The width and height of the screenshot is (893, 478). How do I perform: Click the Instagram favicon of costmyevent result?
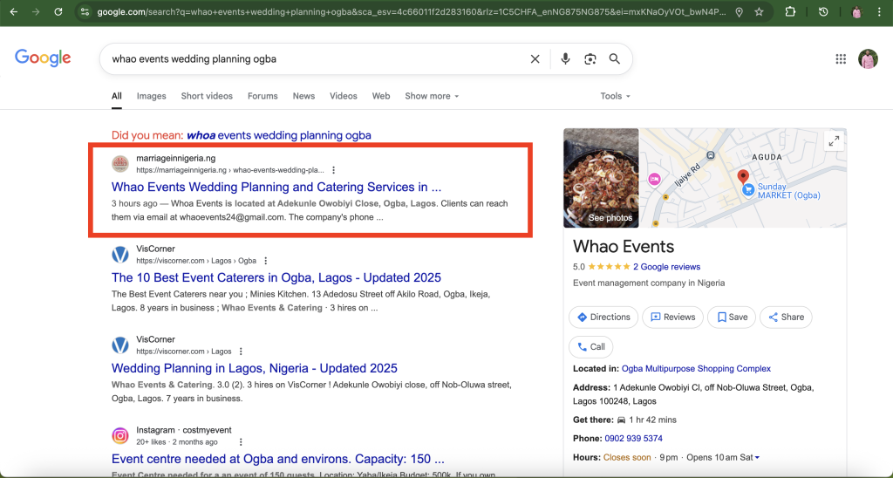coord(120,436)
